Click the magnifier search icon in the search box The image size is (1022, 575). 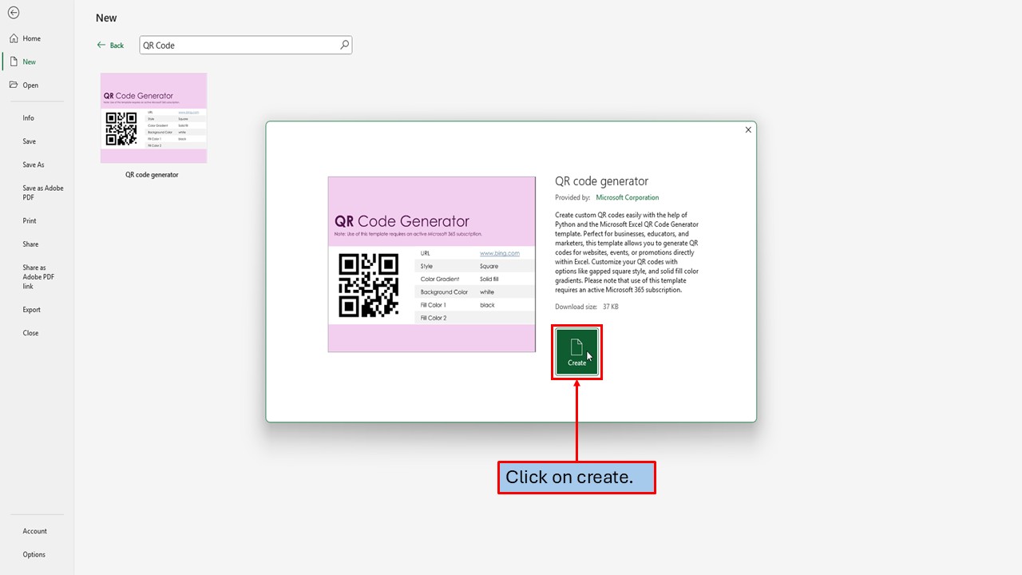coord(343,45)
